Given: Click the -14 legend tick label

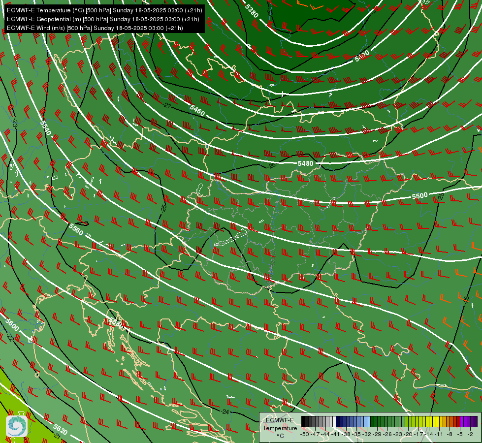Looking at the screenshot, I should [429, 435].
